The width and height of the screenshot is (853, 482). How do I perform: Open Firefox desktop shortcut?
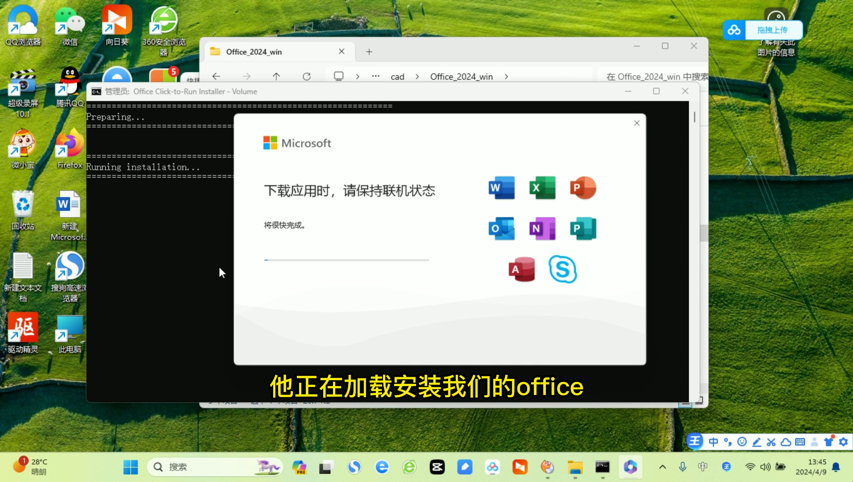tap(70, 149)
